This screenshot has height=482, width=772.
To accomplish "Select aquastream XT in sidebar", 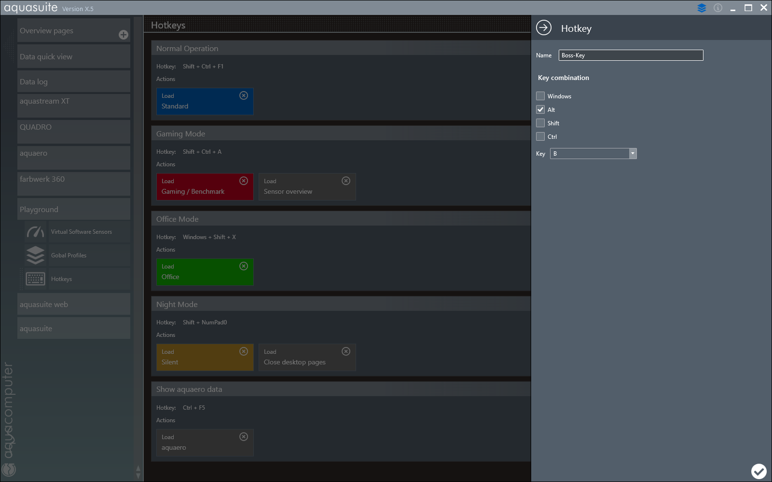I will (x=74, y=106).
